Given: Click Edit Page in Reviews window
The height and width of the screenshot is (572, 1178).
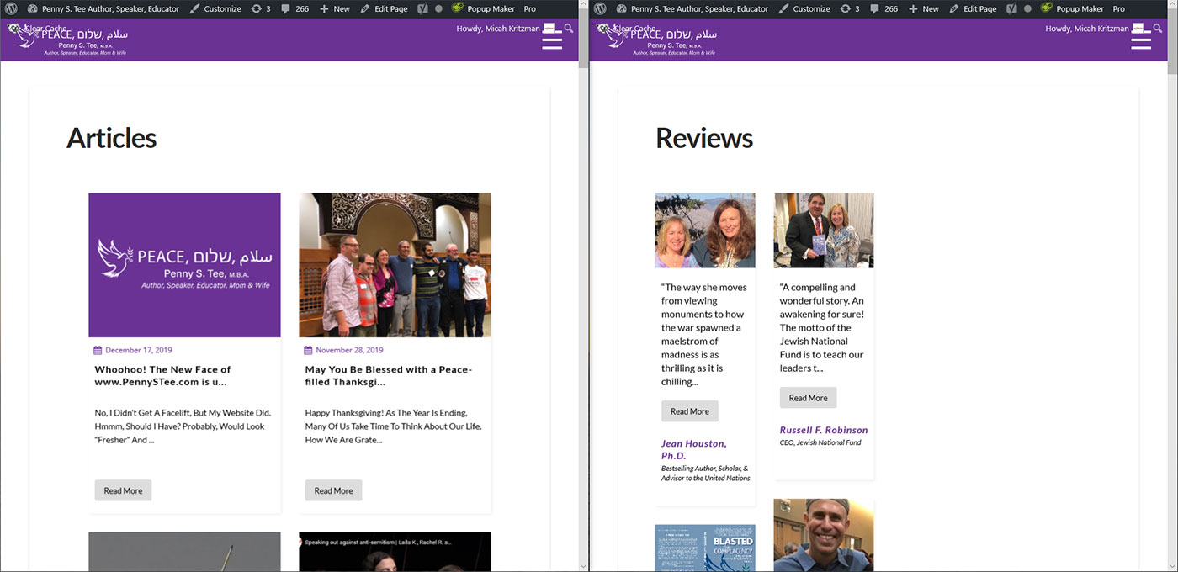Looking at the screenshot, I should 973,8.
